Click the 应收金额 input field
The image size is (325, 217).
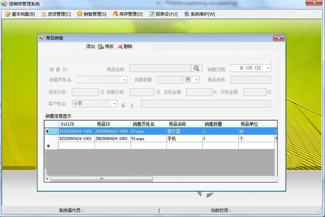tap(199, 92)
